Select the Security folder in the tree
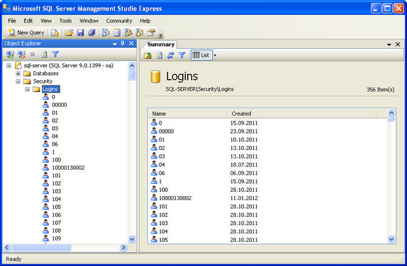The height and width of the screenshot is (266, 407). (x=43, y=81)
